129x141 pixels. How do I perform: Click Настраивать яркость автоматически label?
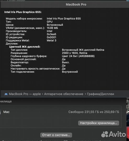(x=35, y=69)
